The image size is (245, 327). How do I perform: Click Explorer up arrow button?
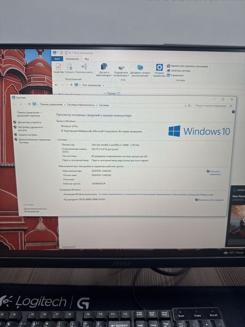point(71,85)
